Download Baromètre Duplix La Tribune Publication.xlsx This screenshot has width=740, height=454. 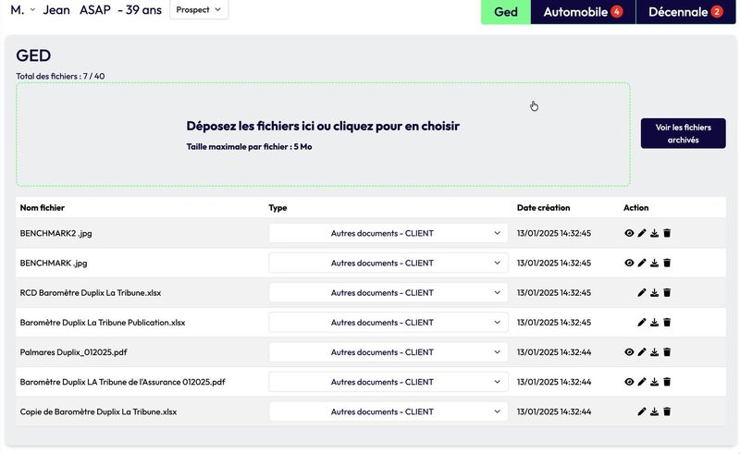click(x=655, y=323)
